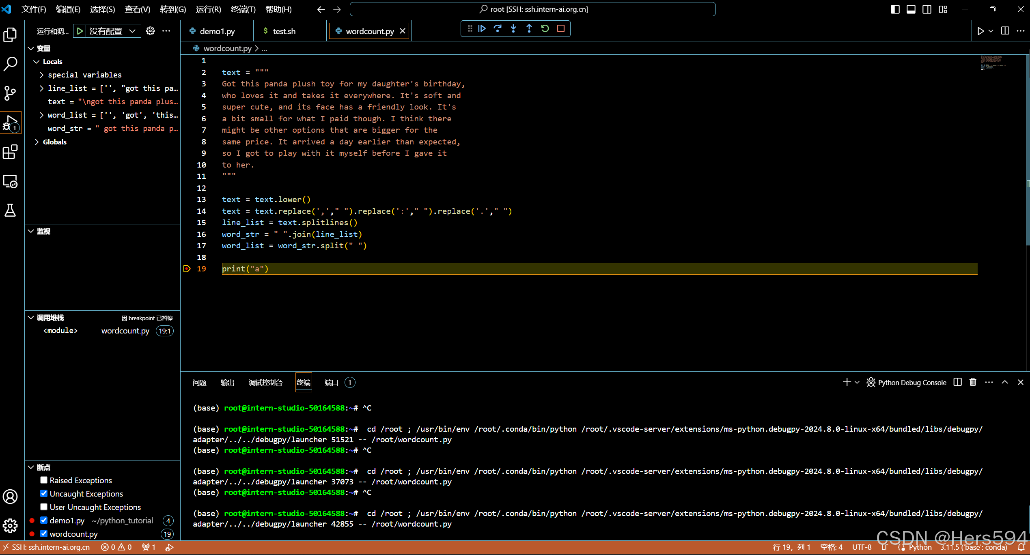Screen dimensions: 1030x555
Task: Switch to the demo1.py tab
Action: click(216, 30)
